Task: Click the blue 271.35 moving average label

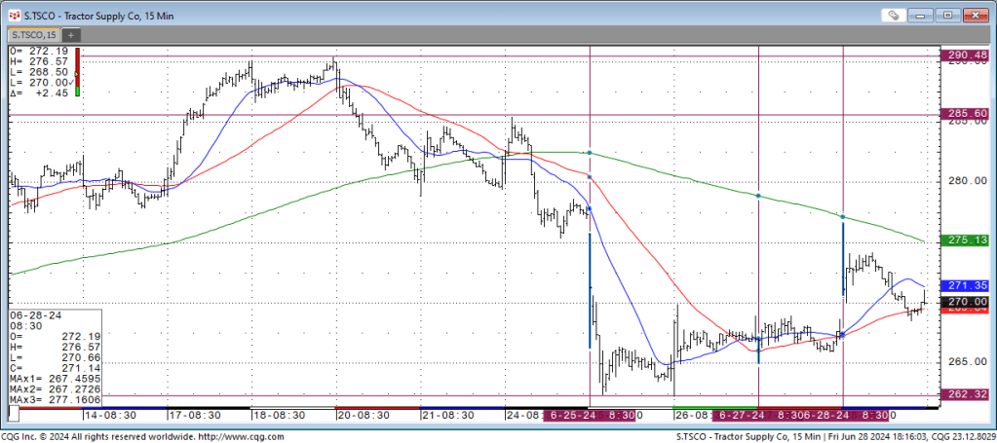Action: coord(967,285)
